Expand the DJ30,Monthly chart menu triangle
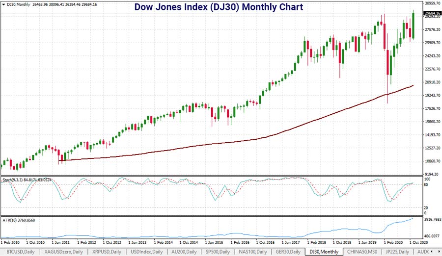This screenshot has width=442, height=256. tap(3, 4)
